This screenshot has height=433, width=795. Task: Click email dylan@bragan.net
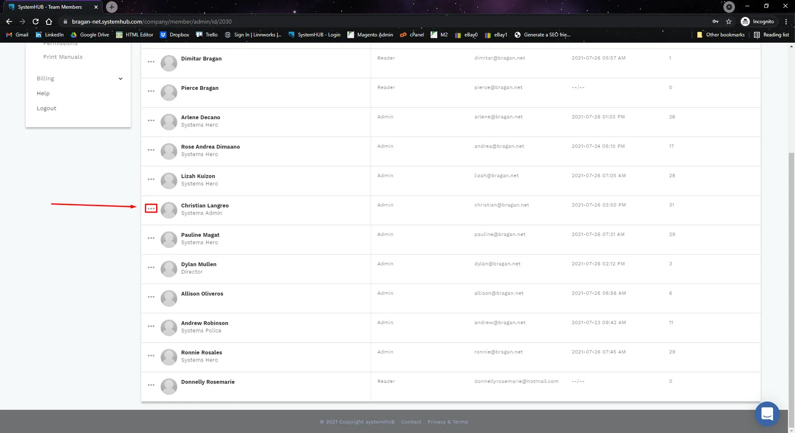pyautogui.click(x=497, y=264)
